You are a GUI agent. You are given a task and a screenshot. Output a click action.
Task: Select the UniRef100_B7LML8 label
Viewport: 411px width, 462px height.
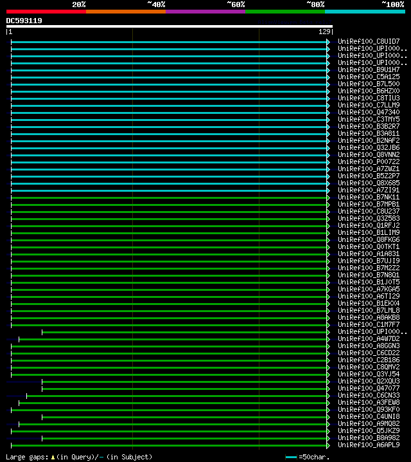pos(369,310)
